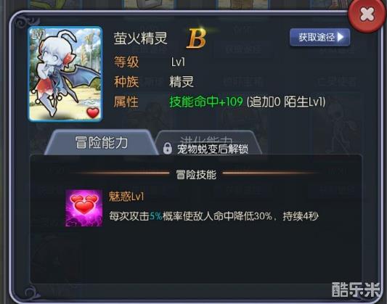Tap the 等级 Lv1 level value

[x=178, y=62]
